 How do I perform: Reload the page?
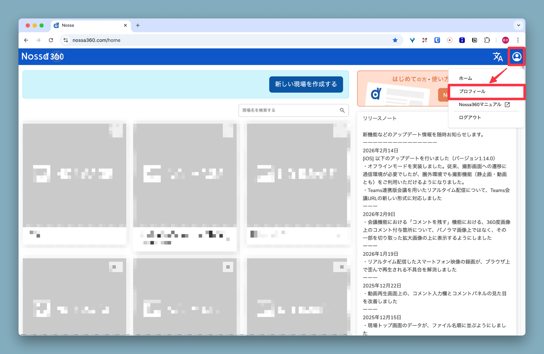[x=51, y=40]
